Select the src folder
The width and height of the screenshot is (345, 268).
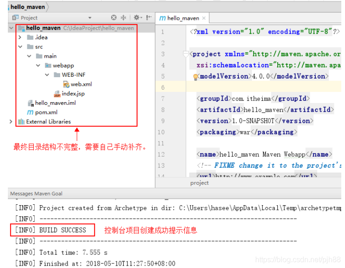pyautogui.click(x=39, y=47)
